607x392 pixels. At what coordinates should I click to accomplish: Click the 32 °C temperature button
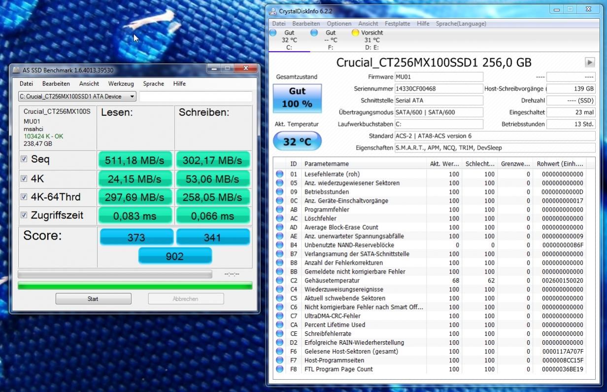[x=297, y=142]
